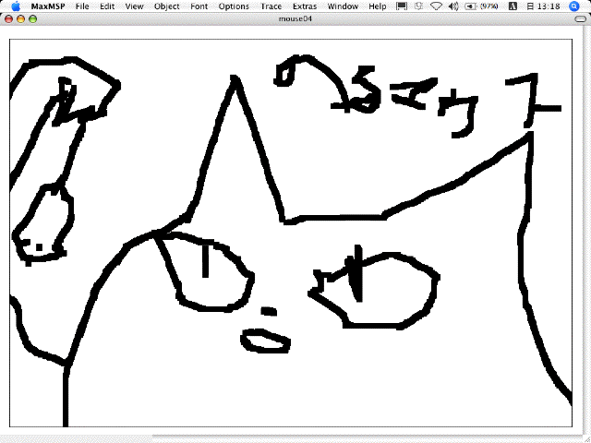This screenshot has width=591, height=443.
Task: Open the Window menu
Action: point(343,6)
